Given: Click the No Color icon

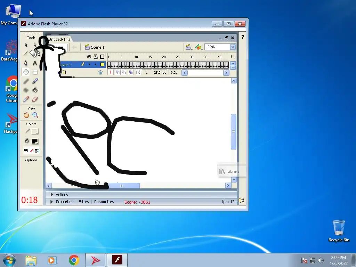Looking at the screenshot, I should [32, 151].
